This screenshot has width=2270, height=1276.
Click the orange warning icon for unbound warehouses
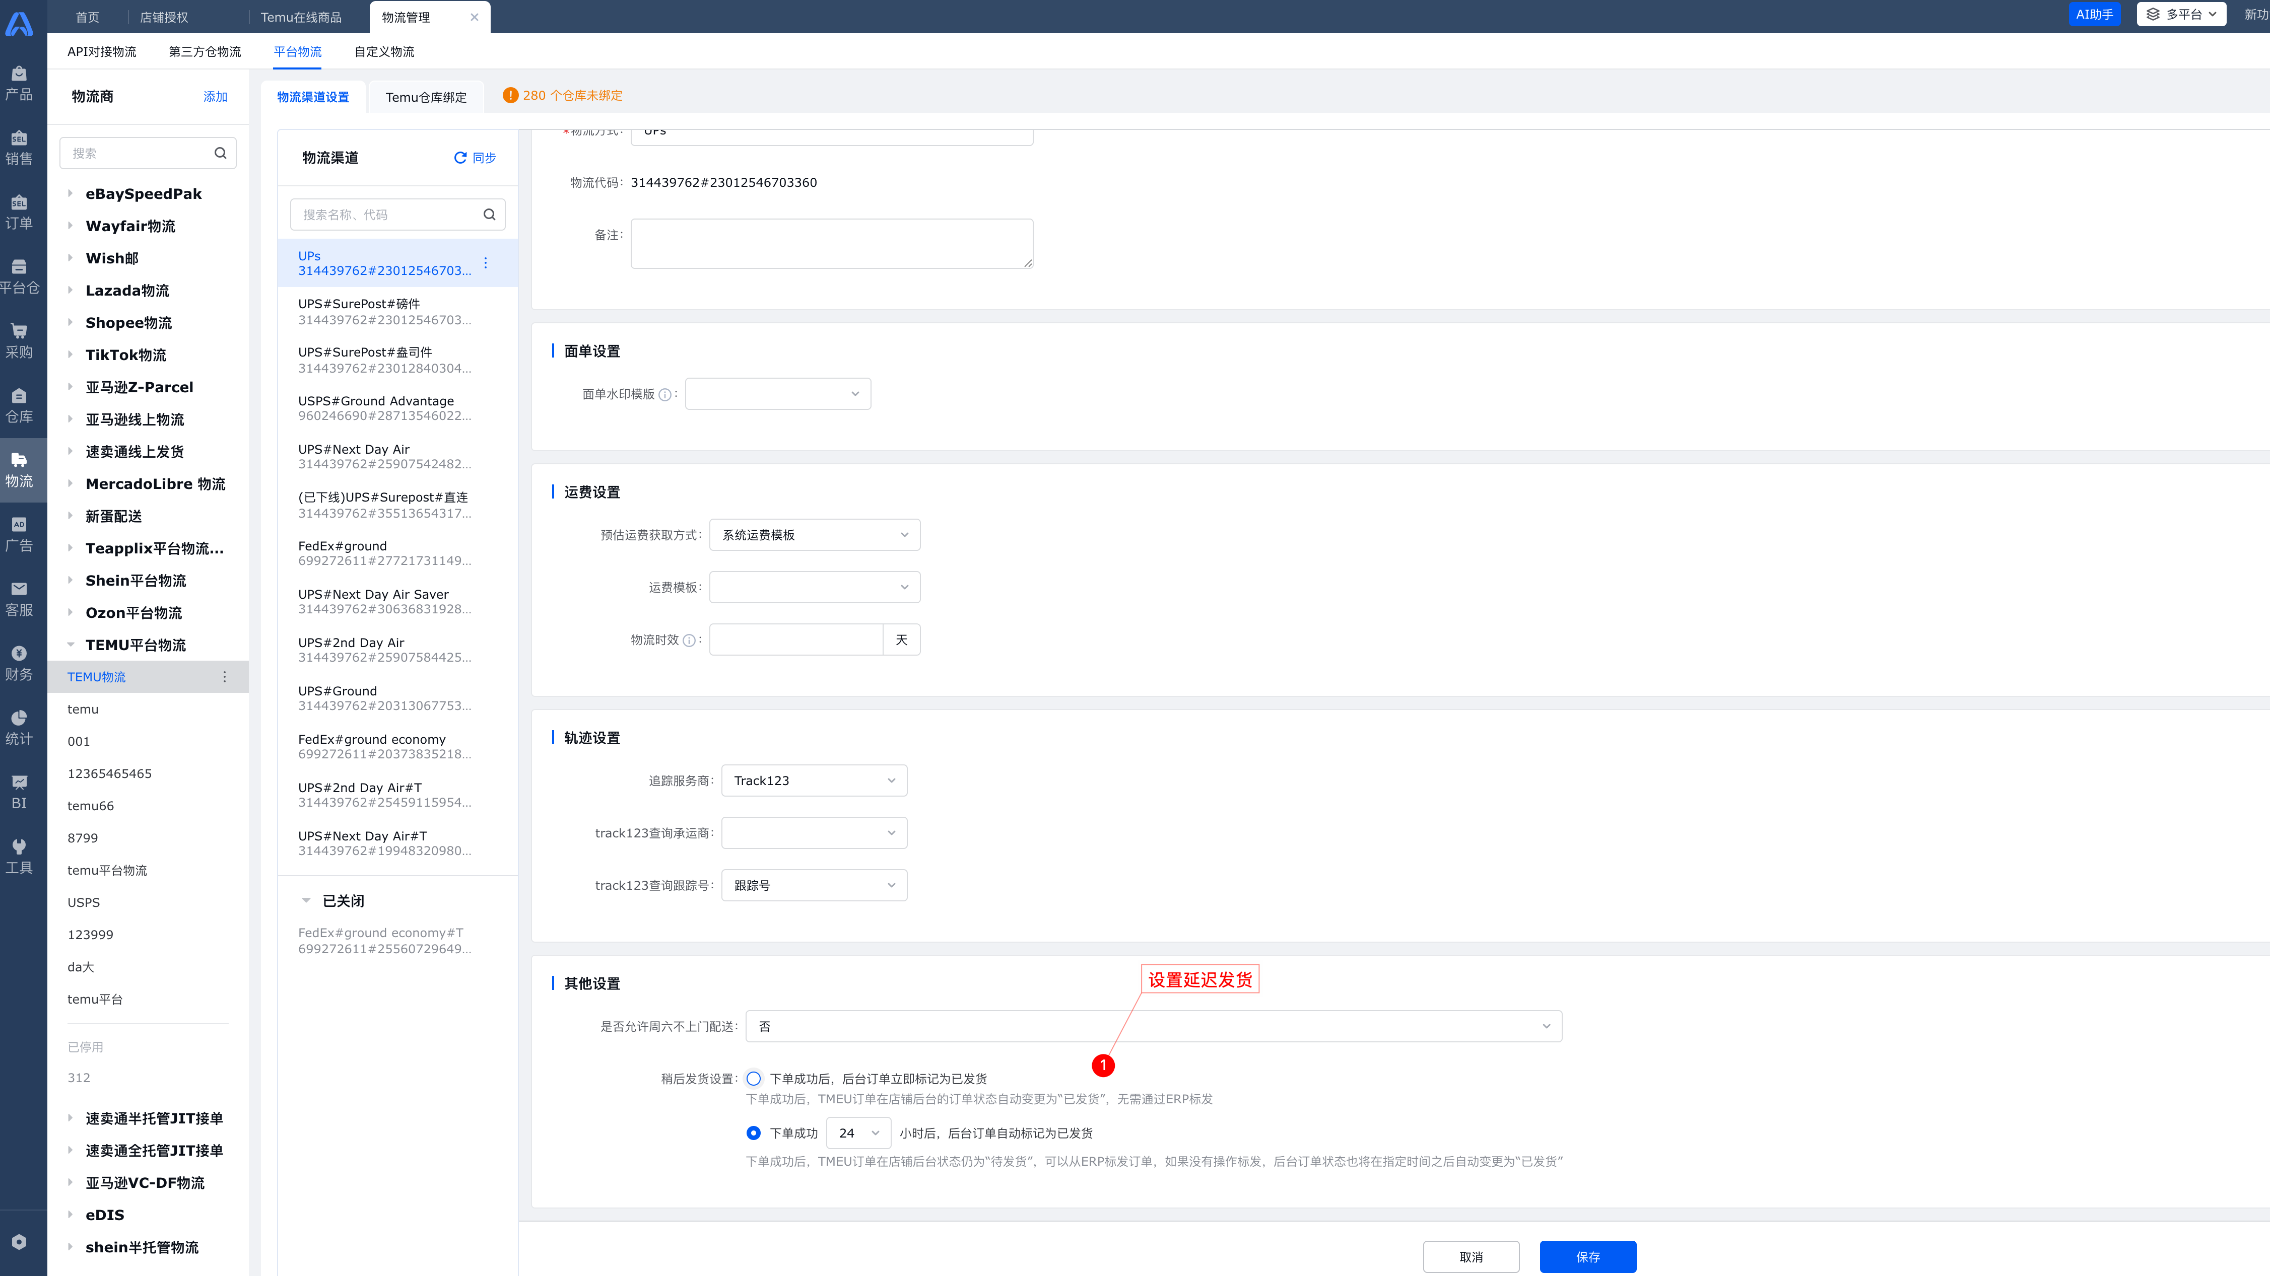(510, 95)
